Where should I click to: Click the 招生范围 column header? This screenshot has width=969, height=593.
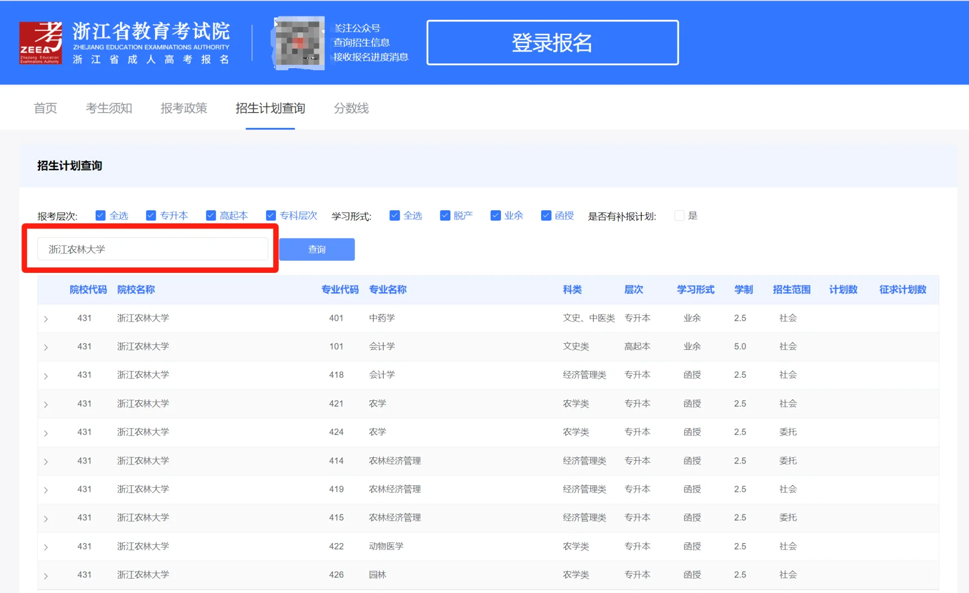click(791, 289)
